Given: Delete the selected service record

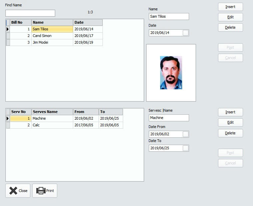Looking at the screenshot, I should [230, 133].
